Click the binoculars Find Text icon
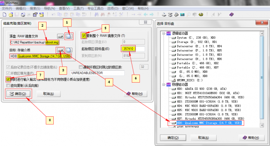 click(x=97, y=15)
